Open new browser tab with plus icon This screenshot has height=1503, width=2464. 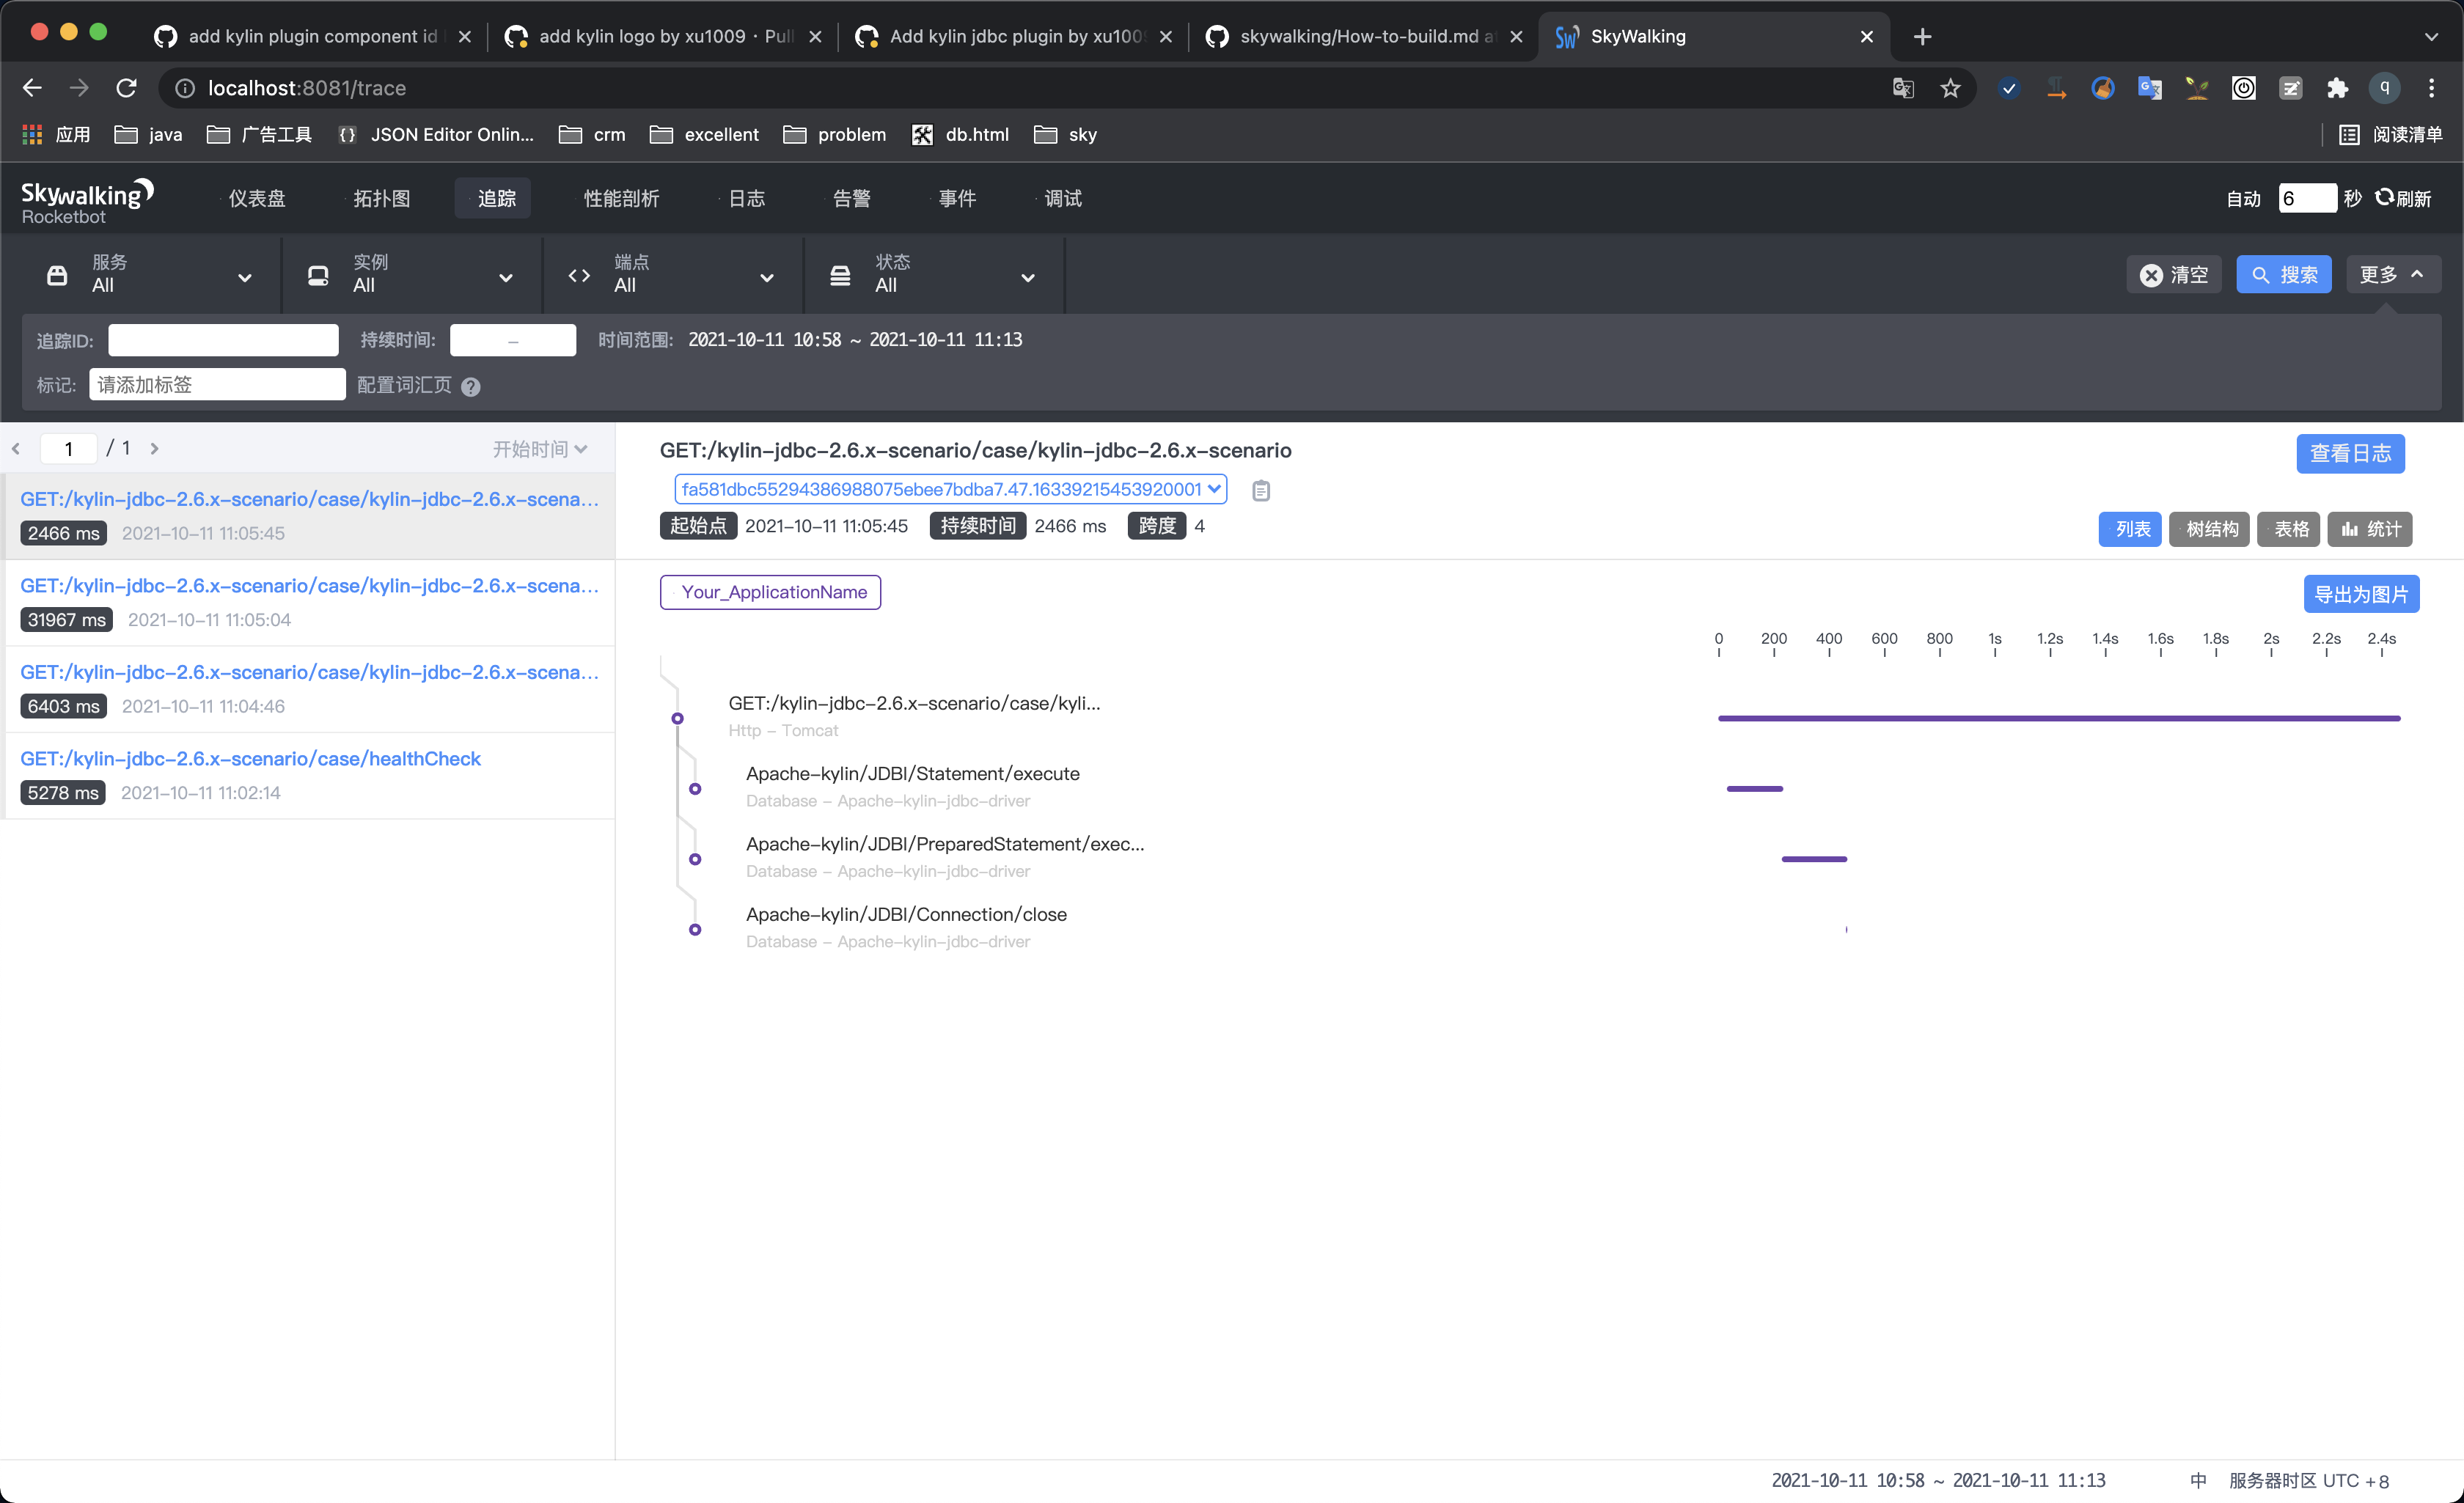click(1922, 37)
